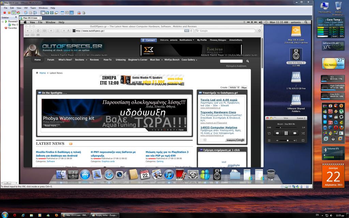
Task: Open iTunes from the dock
Action: [169, 175]
